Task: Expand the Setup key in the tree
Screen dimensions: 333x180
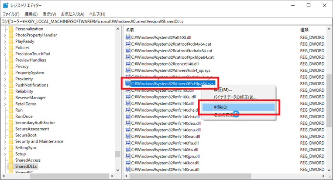Action: tap(5, 154)
